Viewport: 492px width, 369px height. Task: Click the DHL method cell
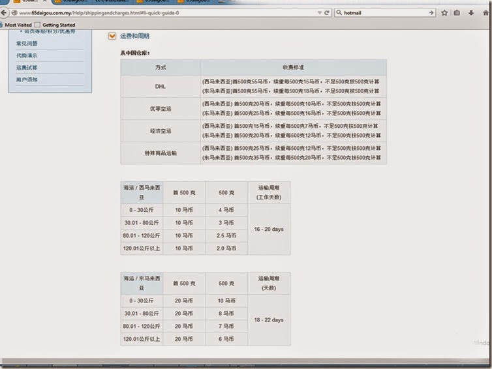161,87
